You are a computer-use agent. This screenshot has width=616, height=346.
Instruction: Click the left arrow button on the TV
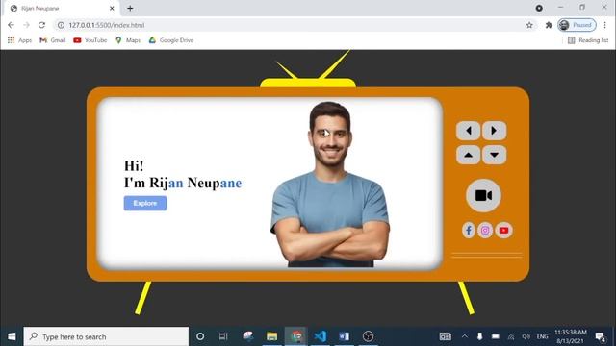click(468, 131)
